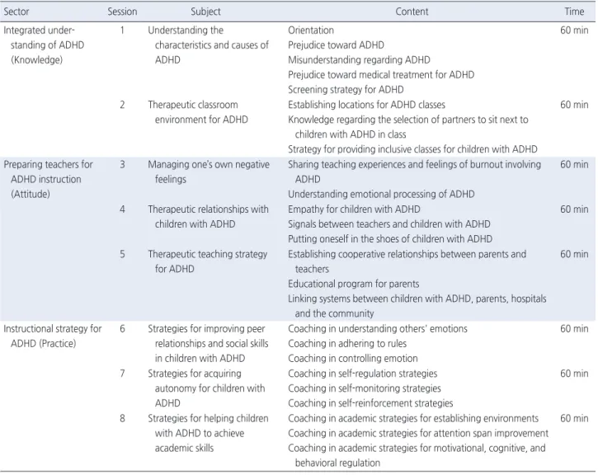Click 'Coaching in self-regulation strategies'
The width and height of the screenshot is (598, 475).
[363, 374]
